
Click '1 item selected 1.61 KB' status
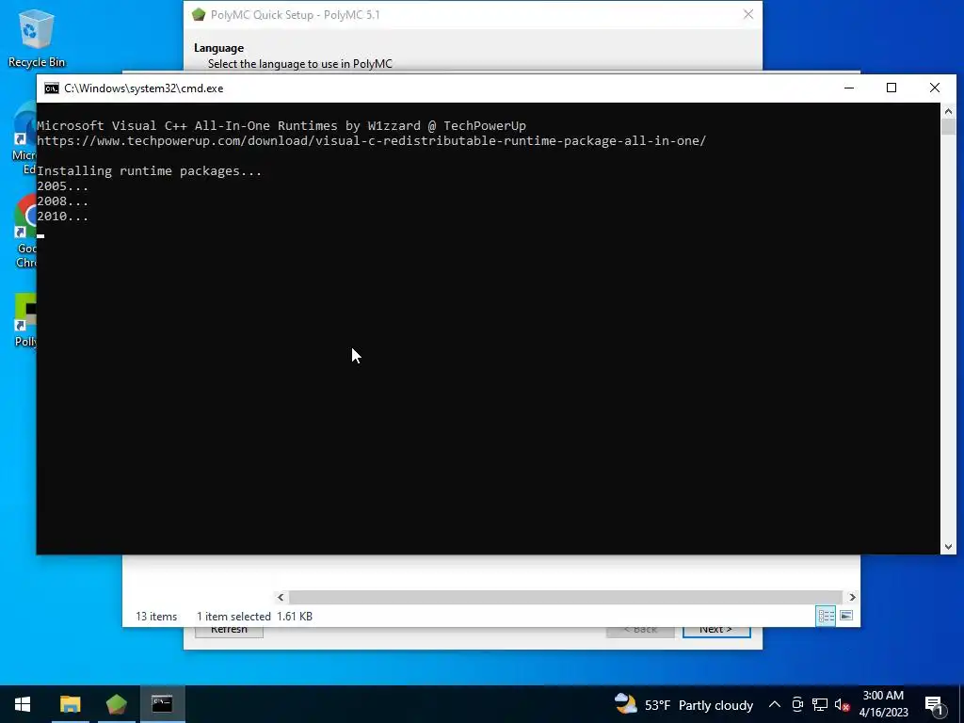coord(254,616)
